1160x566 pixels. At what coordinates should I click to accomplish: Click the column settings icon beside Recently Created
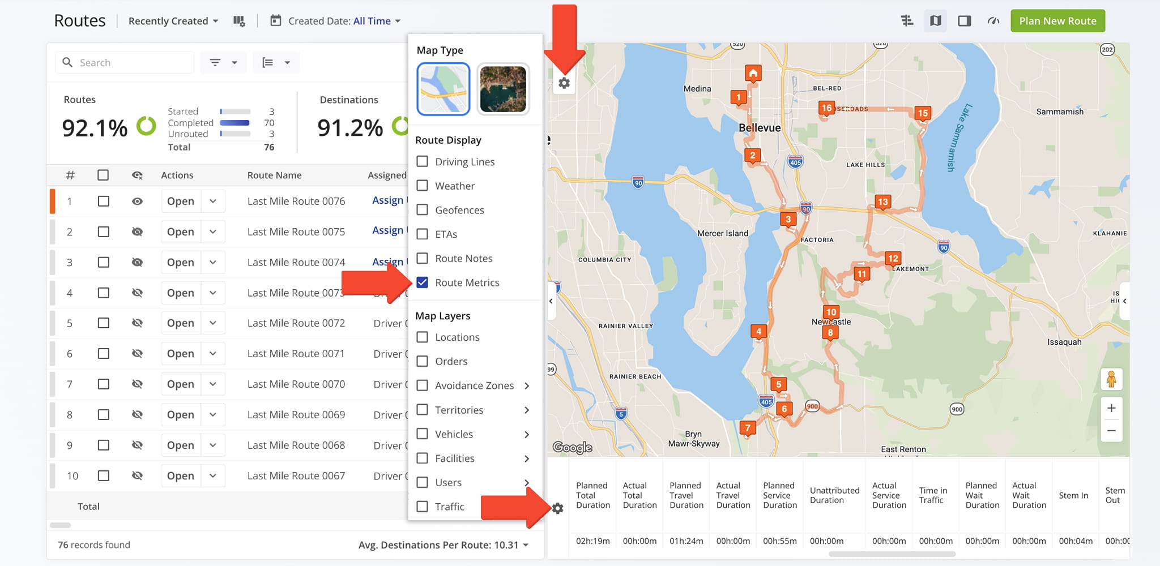tap(239, 21)
